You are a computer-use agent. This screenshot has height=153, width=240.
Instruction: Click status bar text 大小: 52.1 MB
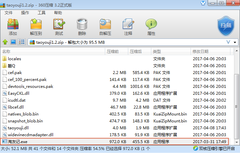point(14,148)
